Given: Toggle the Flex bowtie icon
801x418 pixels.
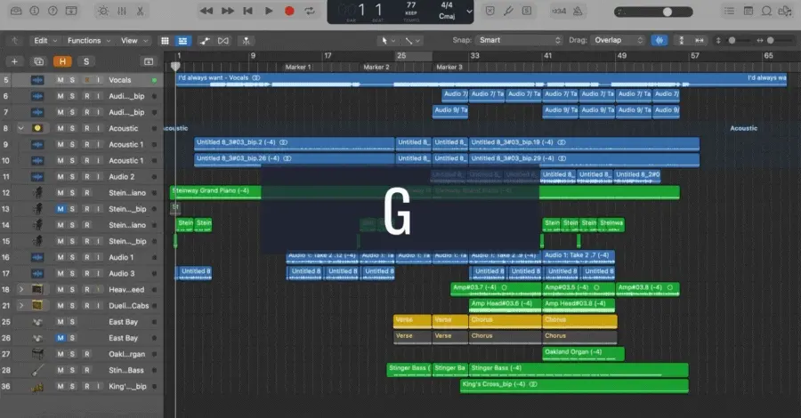Looking at the screenshot, I should [223, 41].
